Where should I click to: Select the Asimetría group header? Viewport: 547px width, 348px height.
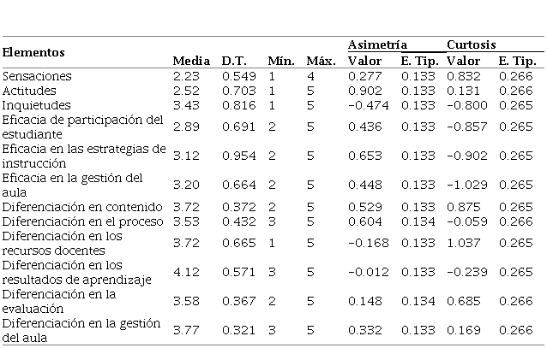(x=377, y=44)
